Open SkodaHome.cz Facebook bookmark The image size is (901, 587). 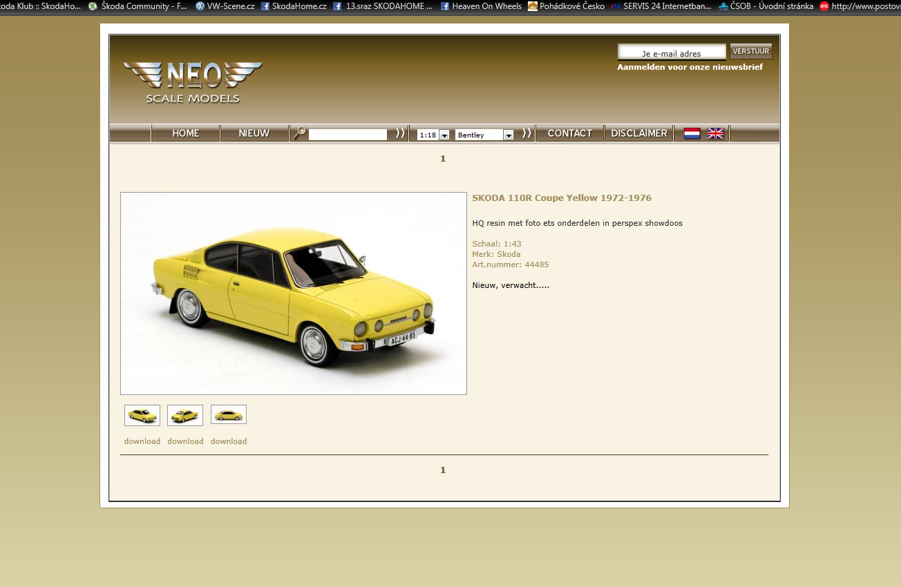[x=294, y=6]
